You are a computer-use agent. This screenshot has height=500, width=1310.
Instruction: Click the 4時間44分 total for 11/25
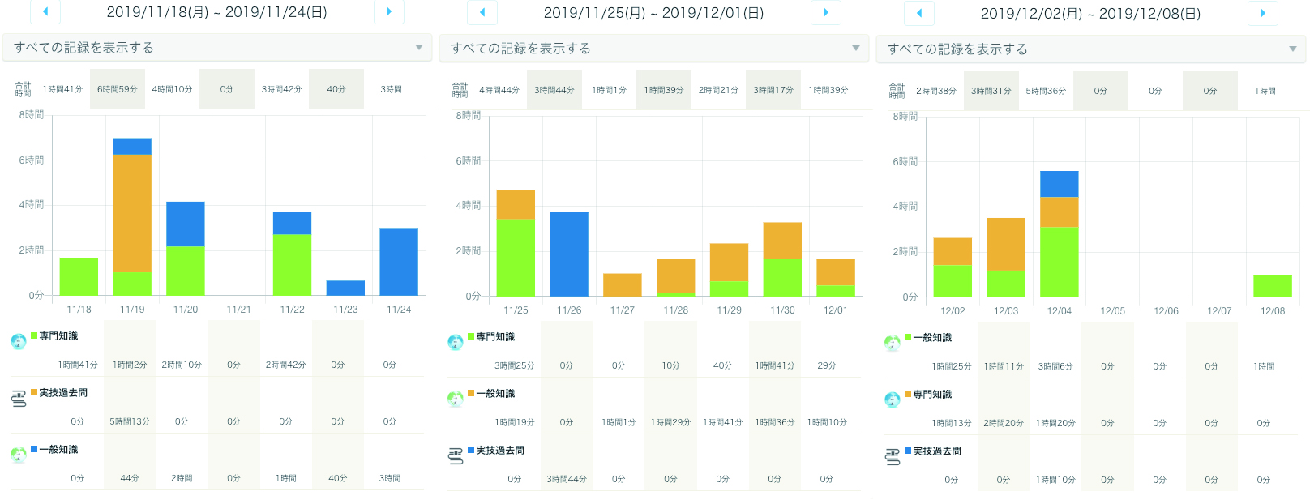(x=499, y=90)
